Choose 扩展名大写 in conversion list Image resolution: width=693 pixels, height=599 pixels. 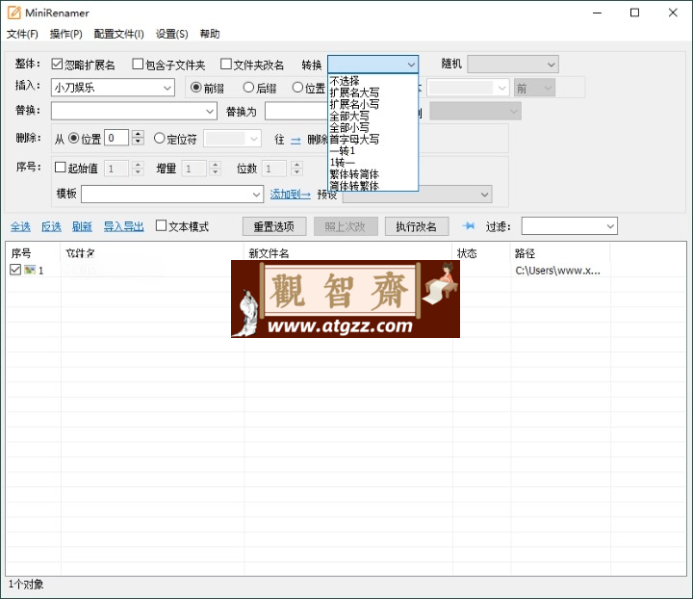(373, 92)
